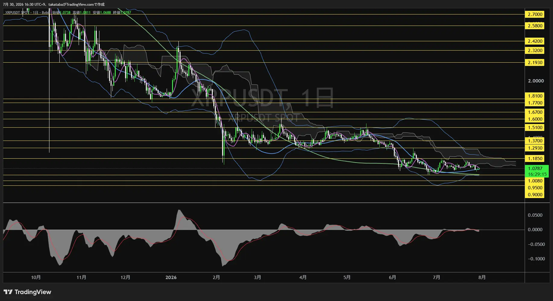Click the 11月 time axis label
The image size is (553, 301).
[x=81, y=277]
